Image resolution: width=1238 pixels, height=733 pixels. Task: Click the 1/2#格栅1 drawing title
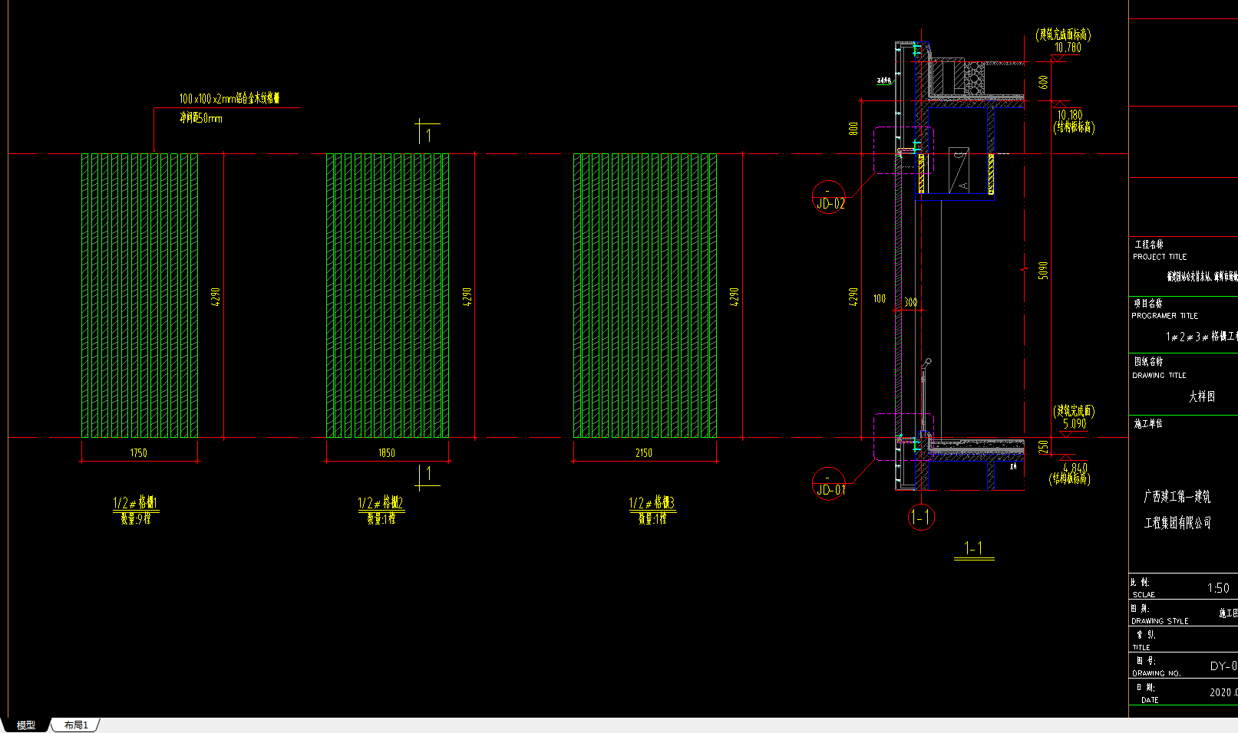[135, 503]
